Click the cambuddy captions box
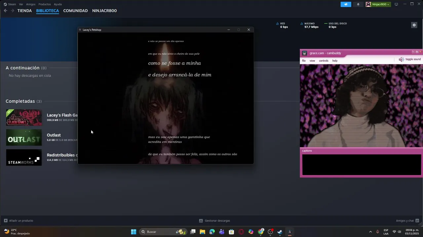 pos(362,165)
